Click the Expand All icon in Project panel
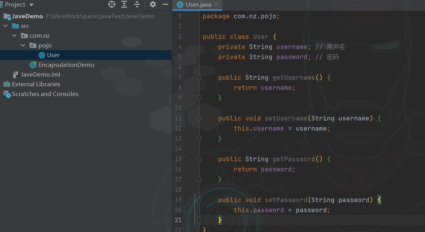 click(124, 4)
